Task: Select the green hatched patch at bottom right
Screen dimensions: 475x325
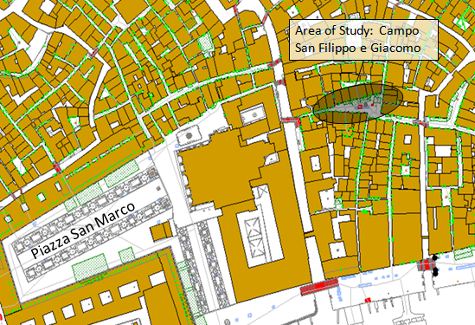Action: point(465,254)
